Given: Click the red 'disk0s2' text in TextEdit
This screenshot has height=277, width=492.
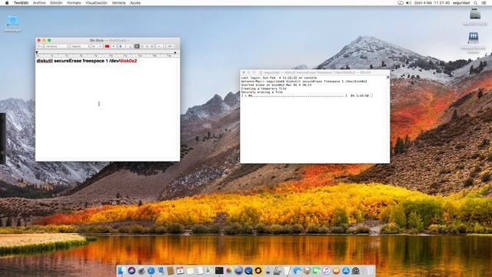Looking at the screenshot, I should (128, 61).
